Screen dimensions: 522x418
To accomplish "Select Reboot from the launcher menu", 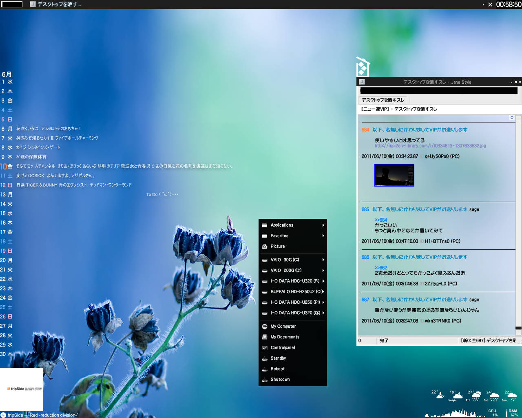I will coord(277,369).
